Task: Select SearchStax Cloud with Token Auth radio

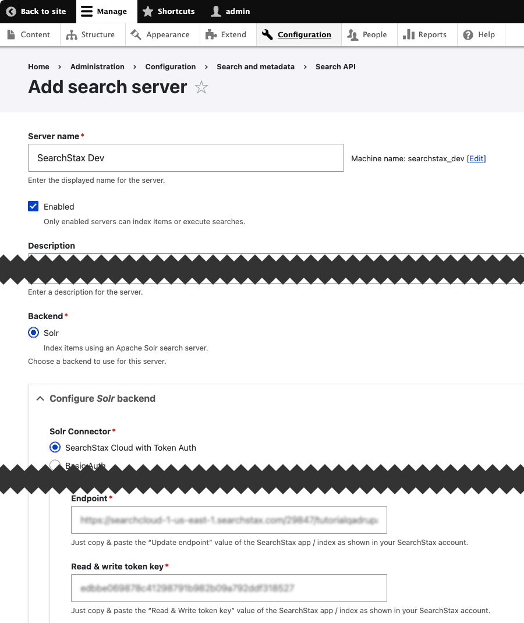Action: coord(55,447)
